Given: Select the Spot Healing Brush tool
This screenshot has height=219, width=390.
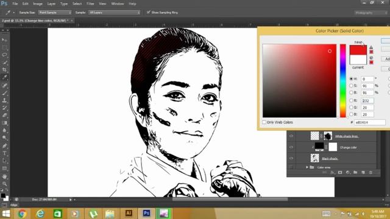Looking at the screenshot, I should click(x=4, y=85).
